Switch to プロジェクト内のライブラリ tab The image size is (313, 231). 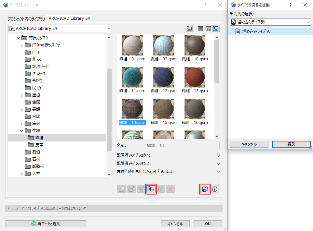pyautogui.click(x=26, y=19)
